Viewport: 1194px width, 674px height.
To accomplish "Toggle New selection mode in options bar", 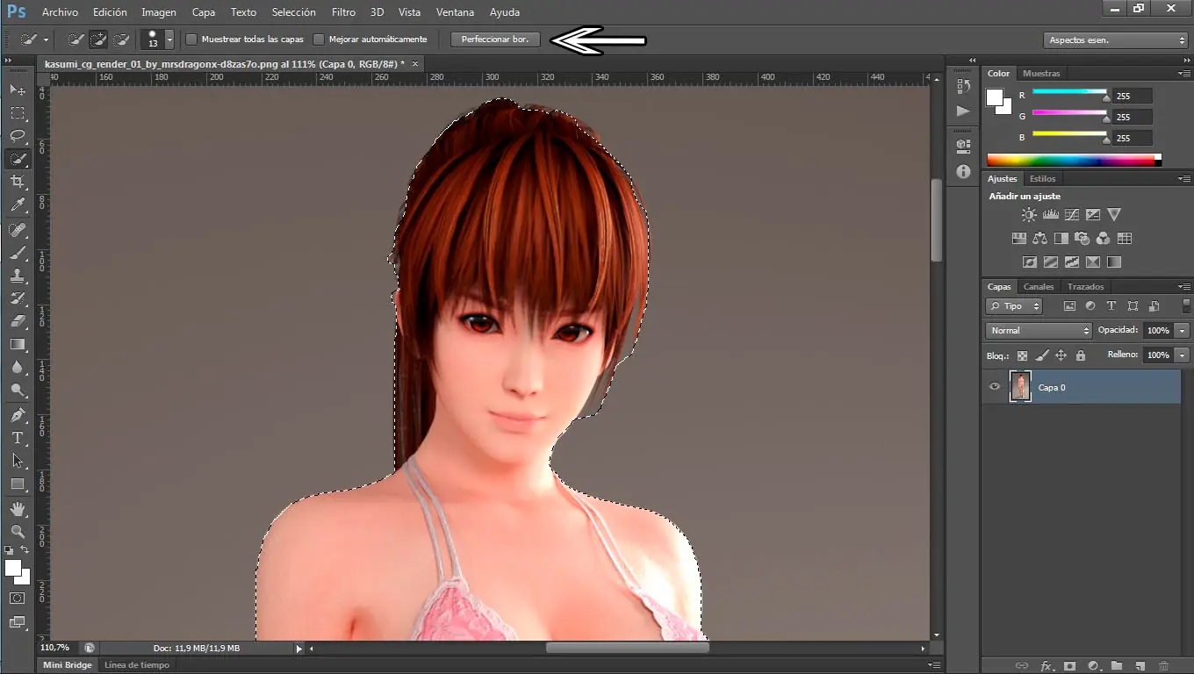I will coord(76,39).
